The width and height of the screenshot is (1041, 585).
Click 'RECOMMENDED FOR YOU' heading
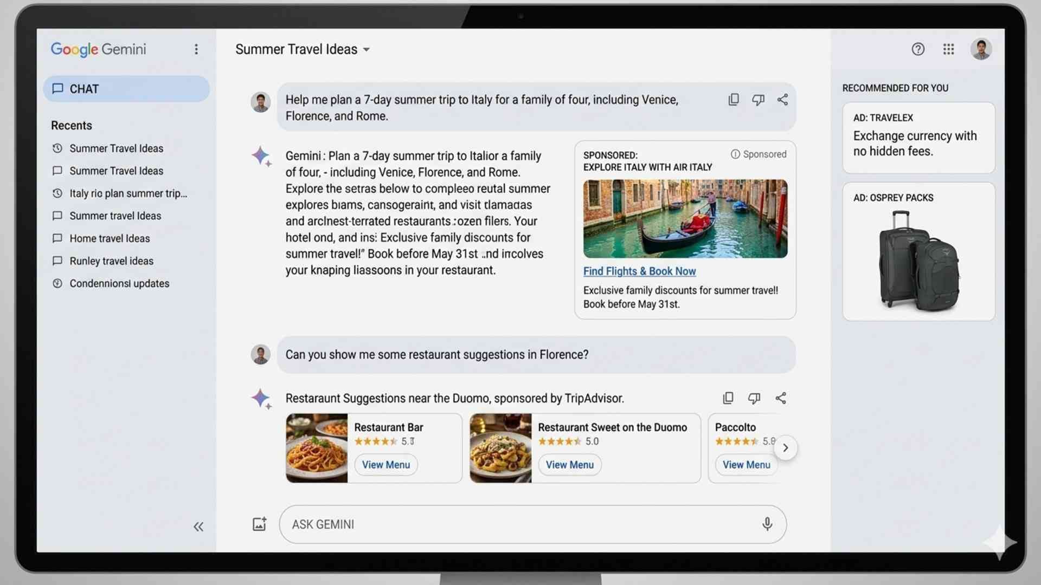coord(896,88)
